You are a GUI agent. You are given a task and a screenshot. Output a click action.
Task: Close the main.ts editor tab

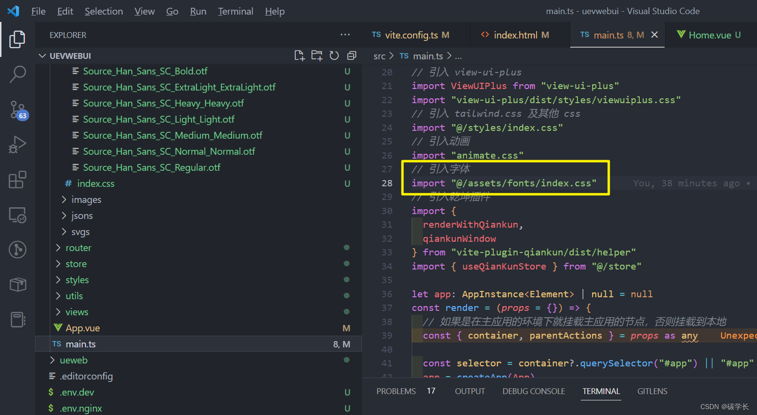pyautogui.click(x=654, y=35)
